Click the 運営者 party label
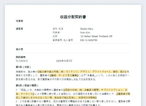The height and width of the screenshot is (106, 146). pyautogui.click(x=19, y=29)
